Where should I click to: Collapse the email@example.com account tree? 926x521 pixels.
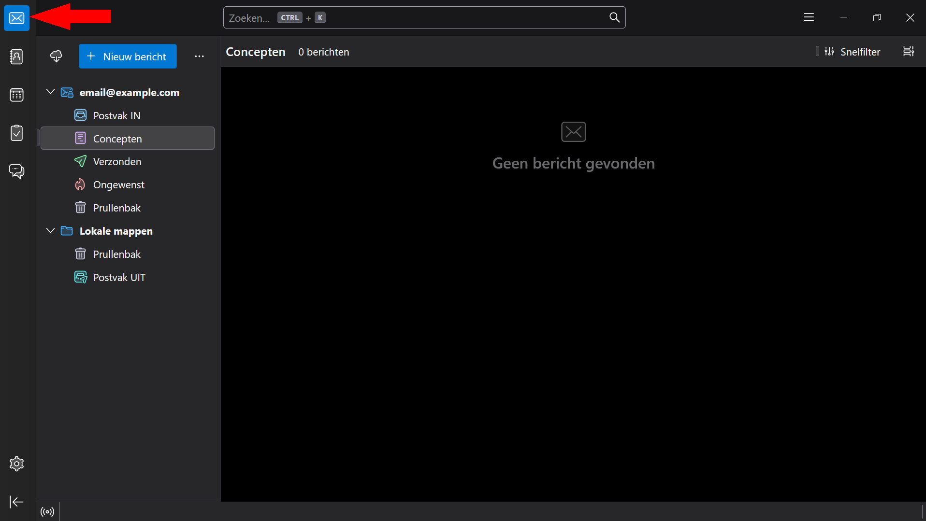tap(50, 92)
